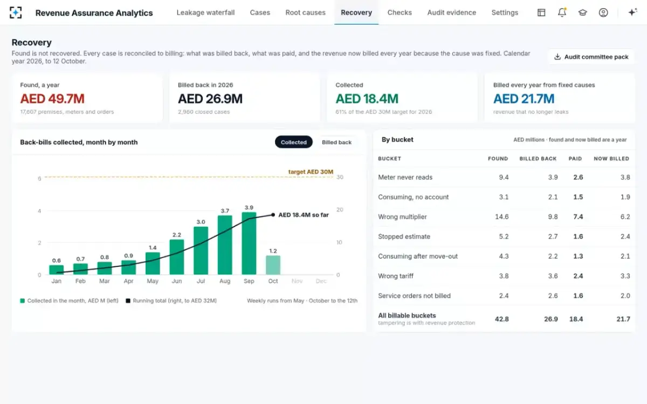647x404 pixels.
Task: Open the Service orders not billed row
Action: 504,296
